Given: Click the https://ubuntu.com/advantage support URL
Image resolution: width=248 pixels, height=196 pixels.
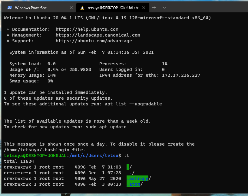Looking at the screenshot, I should pyautogui.click(x=94, y=41).
